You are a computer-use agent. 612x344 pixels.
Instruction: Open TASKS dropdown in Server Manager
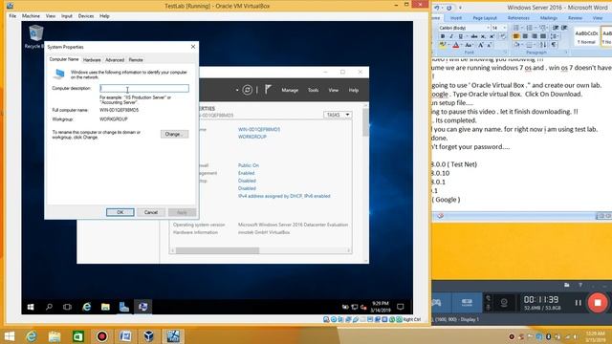pyautogui.click(x=338, y=115)
